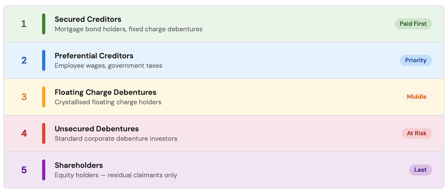Click the blue rank number 2
Viewport: 447px width, 192px height.
point(24,60)
